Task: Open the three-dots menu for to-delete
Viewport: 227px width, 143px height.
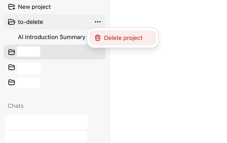Action: click(x=98, y=22)
